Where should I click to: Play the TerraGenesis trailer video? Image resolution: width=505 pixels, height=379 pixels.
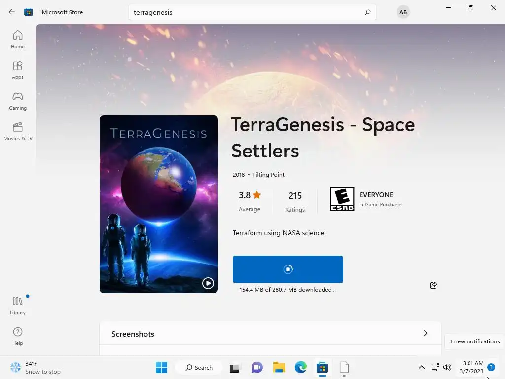pyautogui.click(x=208, y=283)
